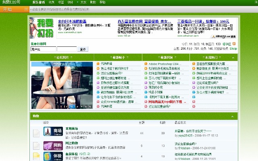
Task: Collapse the 购物 section using its arrow
Action: click(x=232, y=116)
